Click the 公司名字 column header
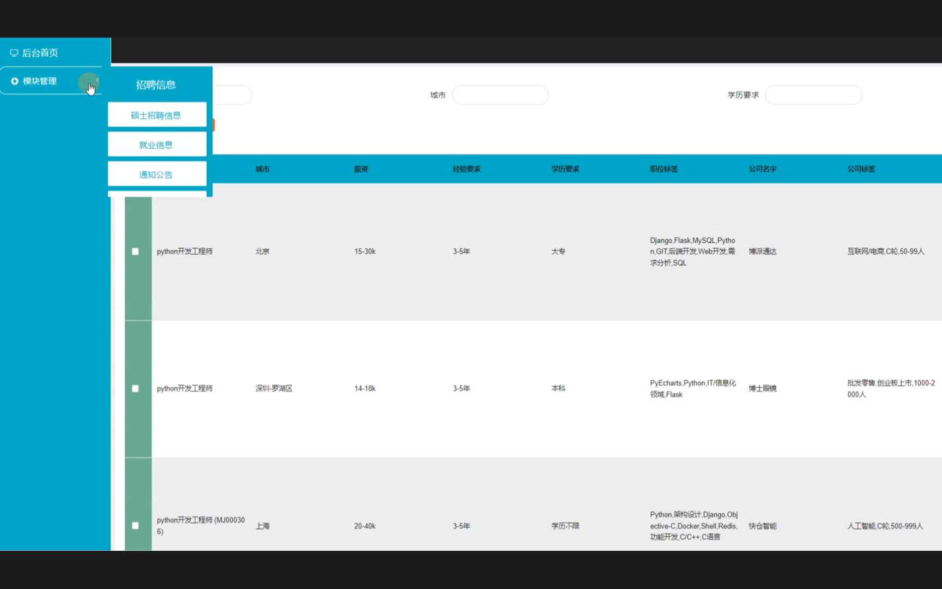Image resolution: width=942 pixels, height=589 pixels. pyautogui.click(x=763, y=169)
